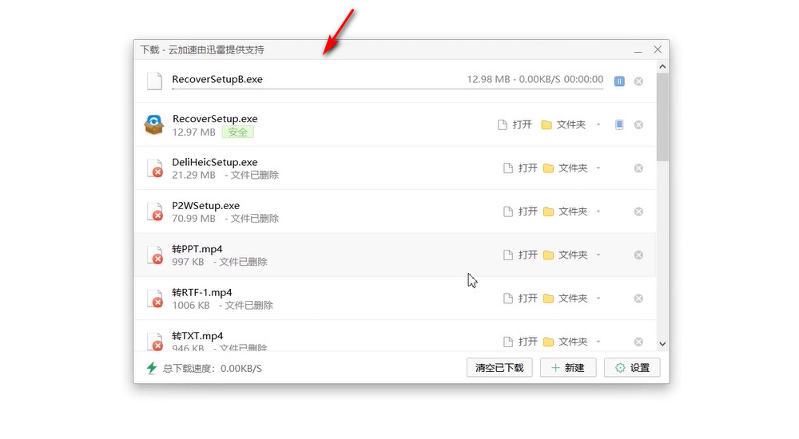
Task: Click the scrollbar up arrow
Action: 662,67
